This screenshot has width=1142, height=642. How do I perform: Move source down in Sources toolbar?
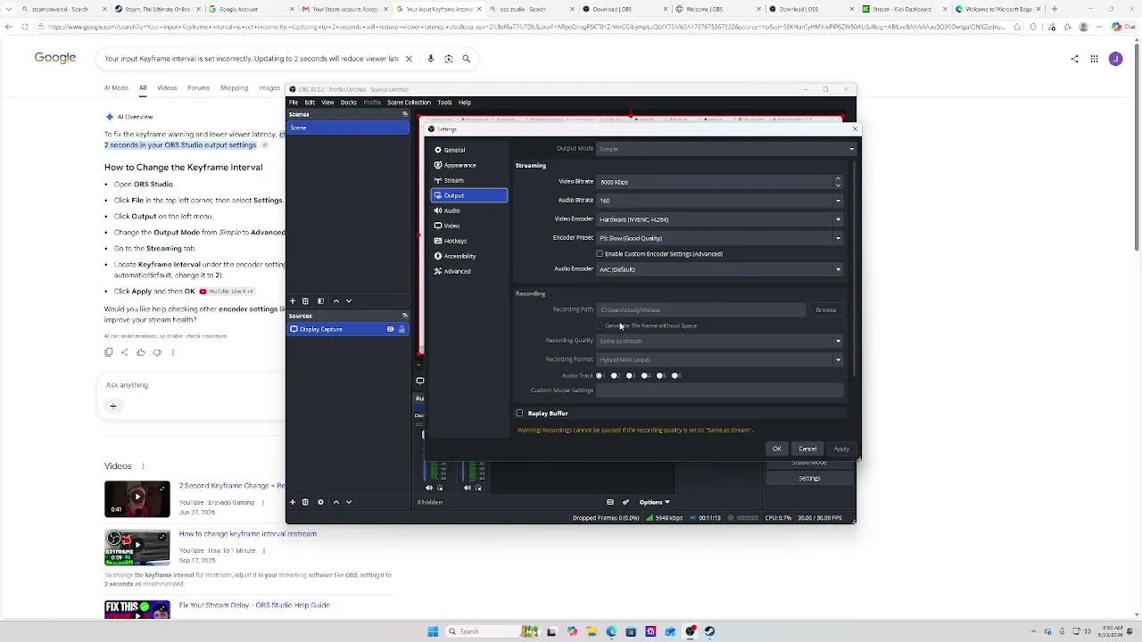pyautogui.click(x=349, y=502)
